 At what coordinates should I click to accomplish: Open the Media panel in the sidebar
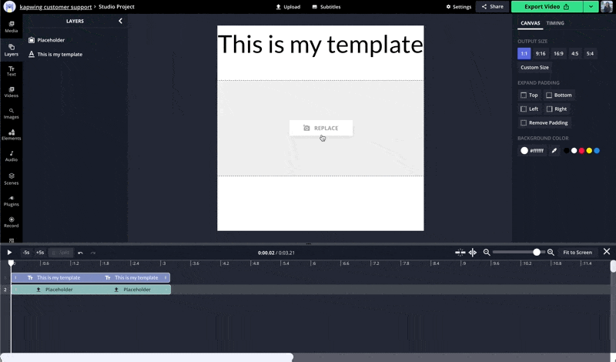(x=11, y=26)
